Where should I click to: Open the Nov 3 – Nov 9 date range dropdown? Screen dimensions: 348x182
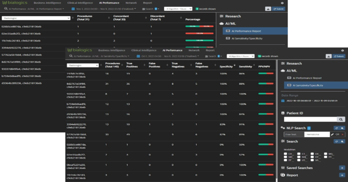coord(106,9)
